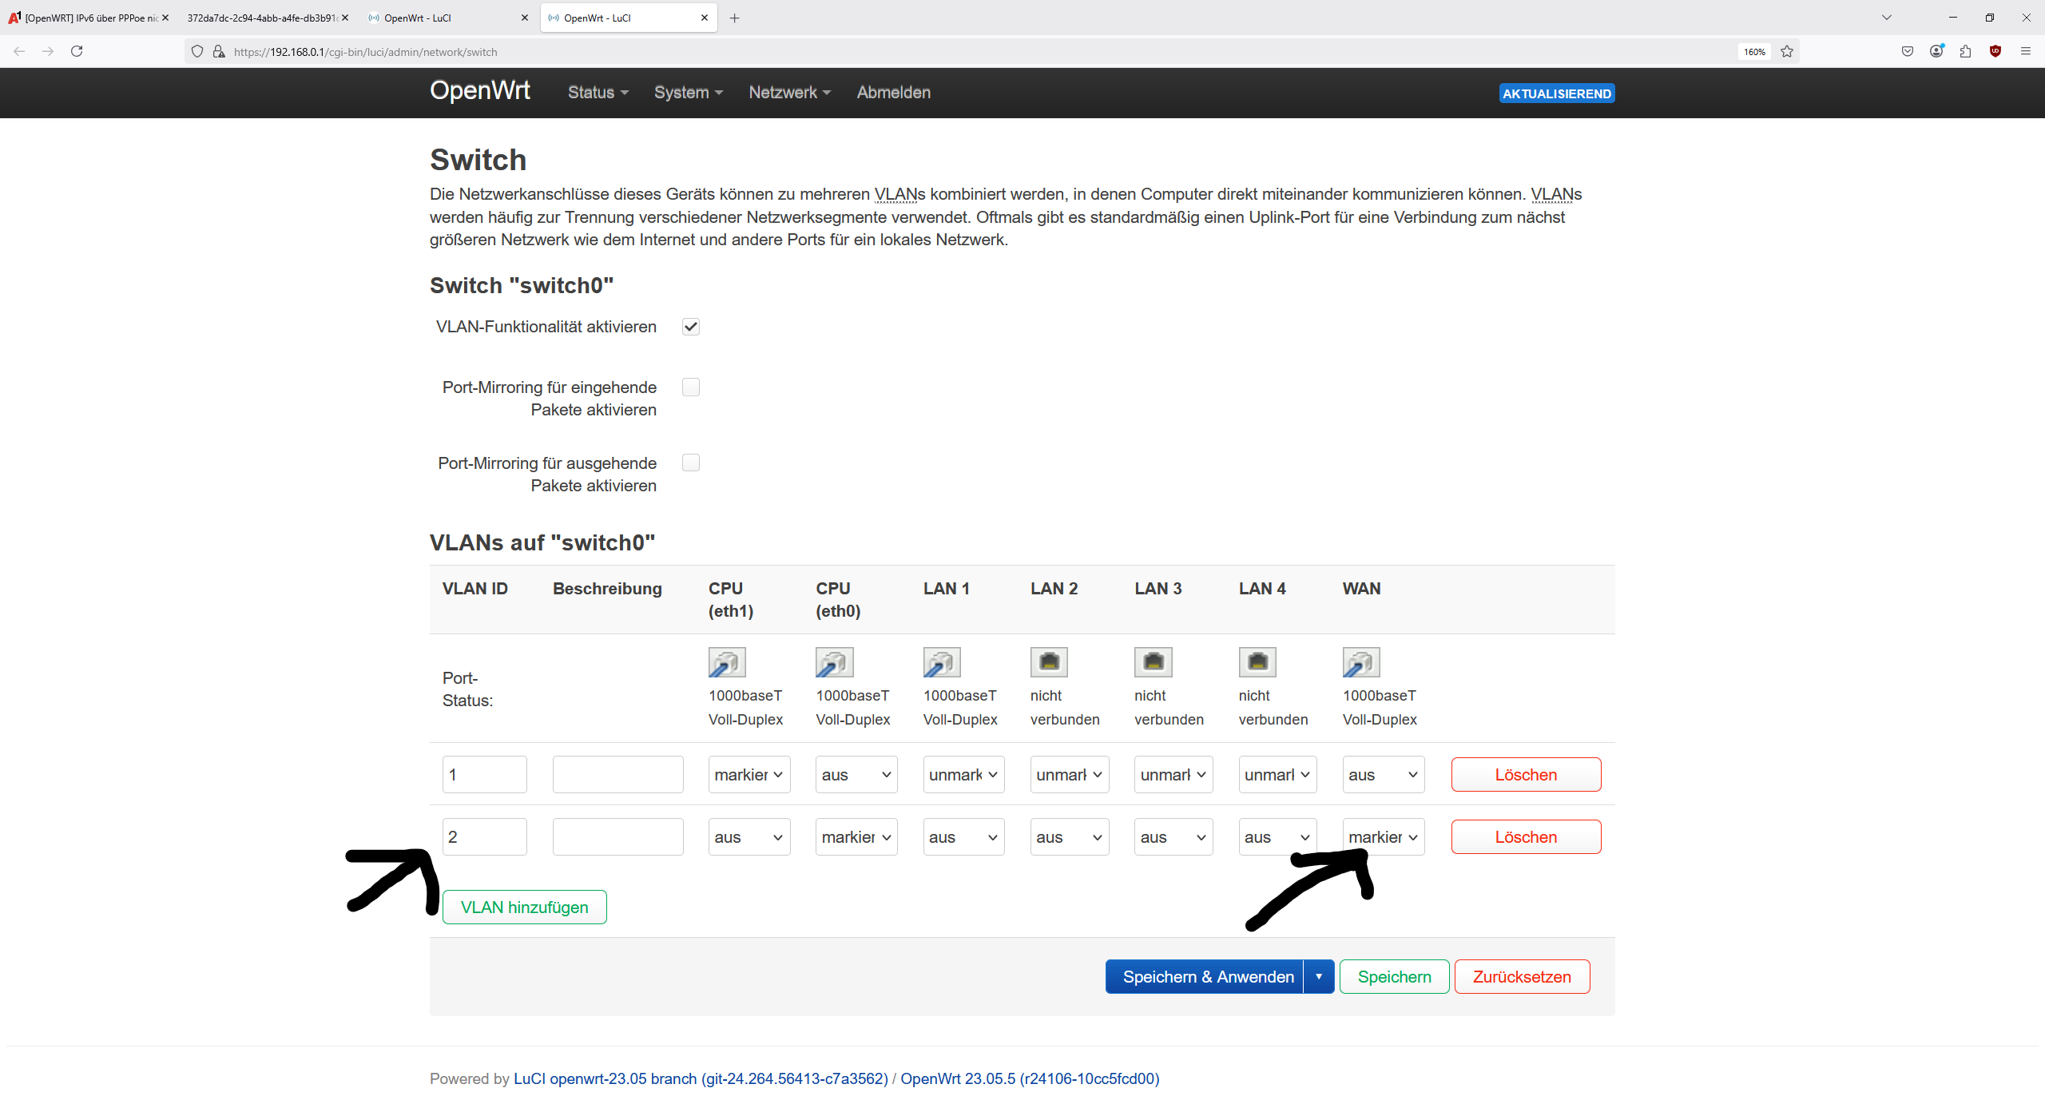Open VLAN 1 CPU (eth0) dropdown
The width and height of the screenshot is (2045, 1112).
pyautogui.click(x=856, y=774)
